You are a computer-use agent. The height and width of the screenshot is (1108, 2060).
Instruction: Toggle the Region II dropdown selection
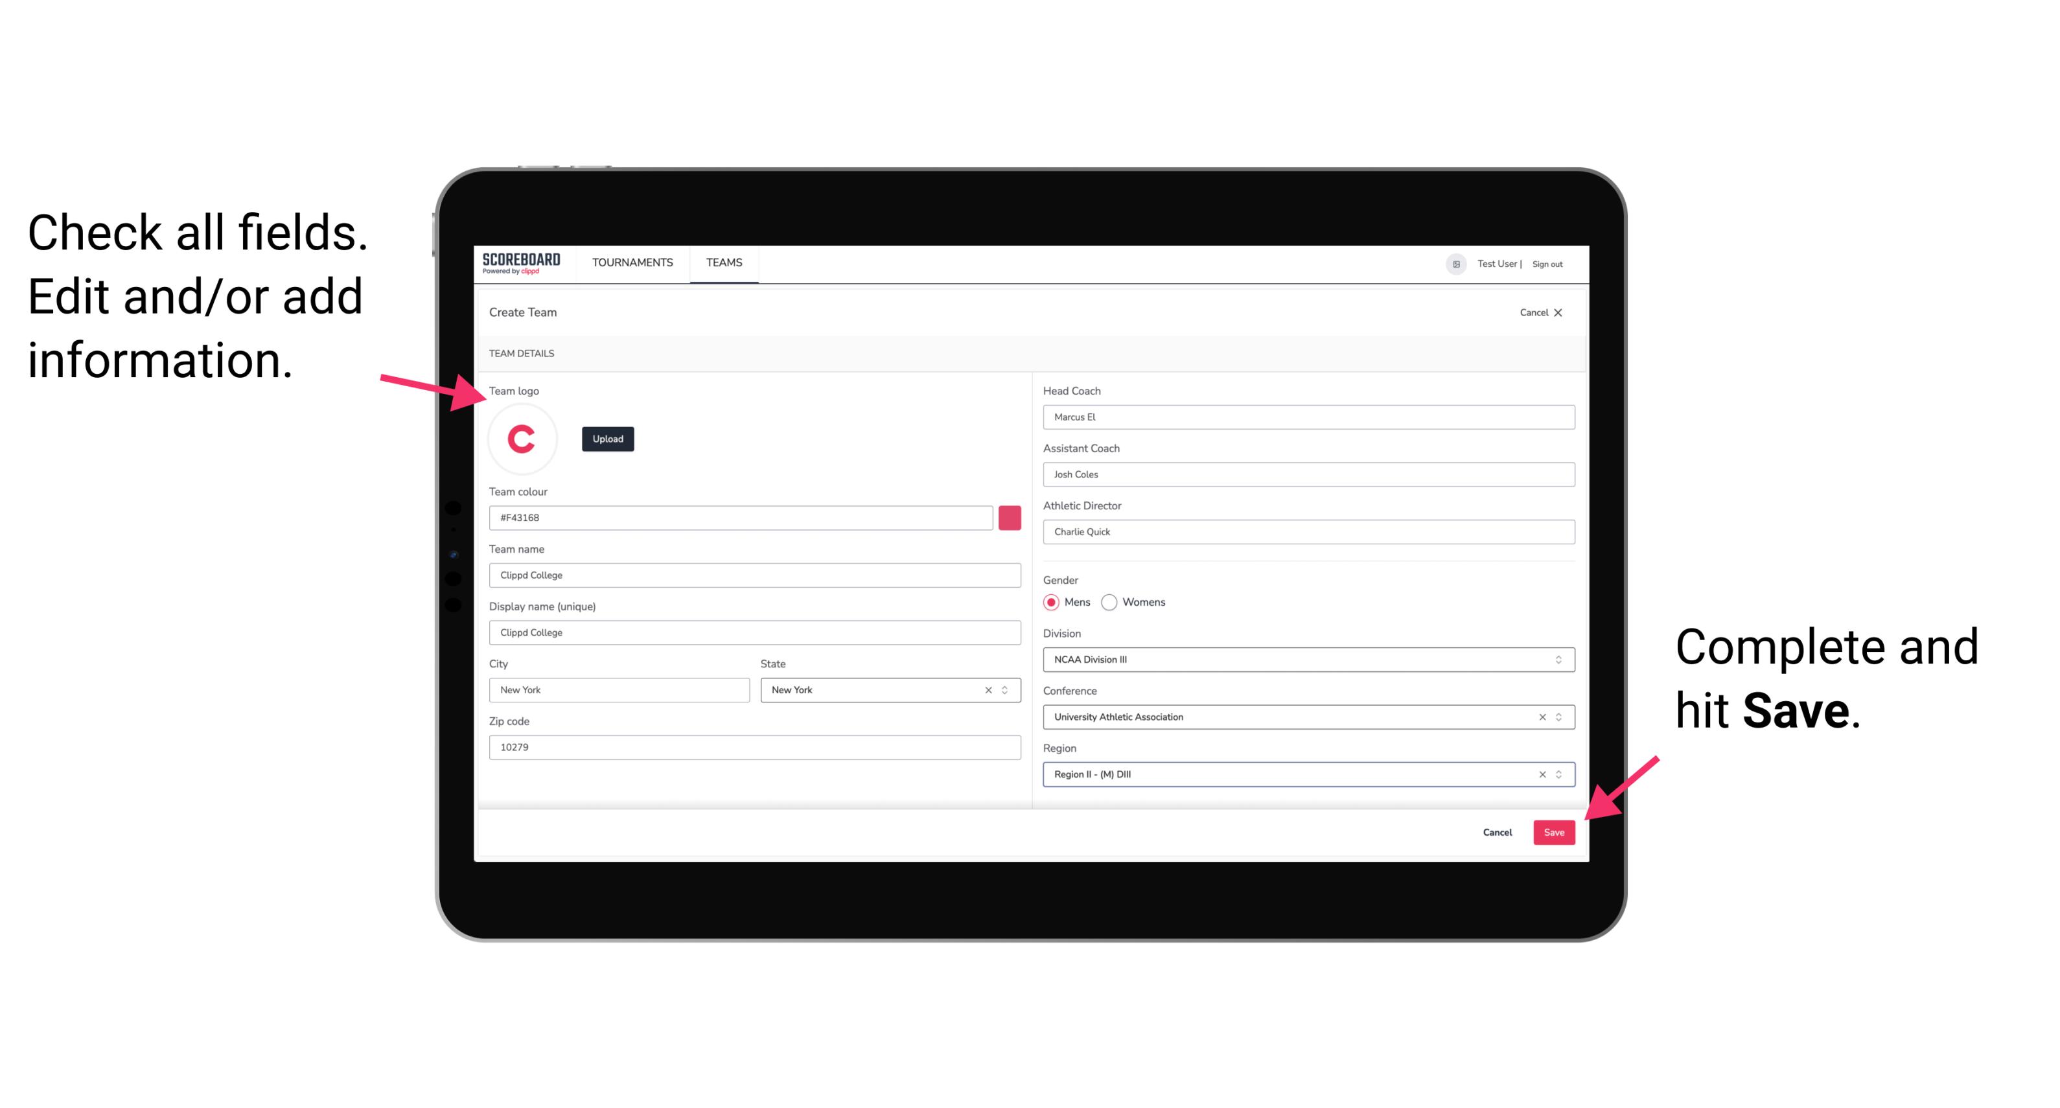click(x=1559, y=775)
